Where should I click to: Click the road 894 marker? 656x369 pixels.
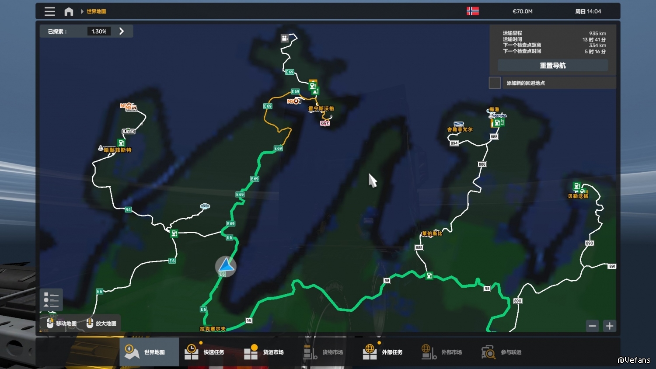[454, 143]
